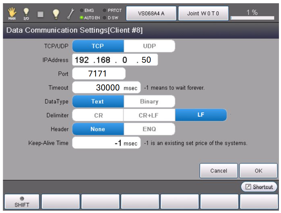Viewport: 281px width, 213px height.
Task: Open the VS068A4 A robot button
Action: (x=151, y=13)
